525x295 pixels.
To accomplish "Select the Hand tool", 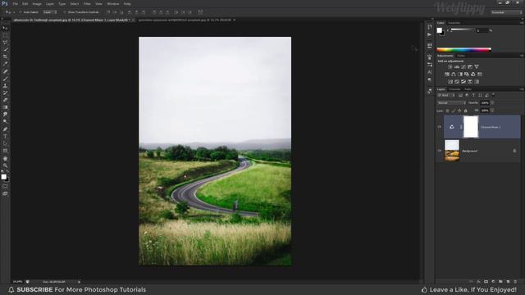I will [5, 158].
